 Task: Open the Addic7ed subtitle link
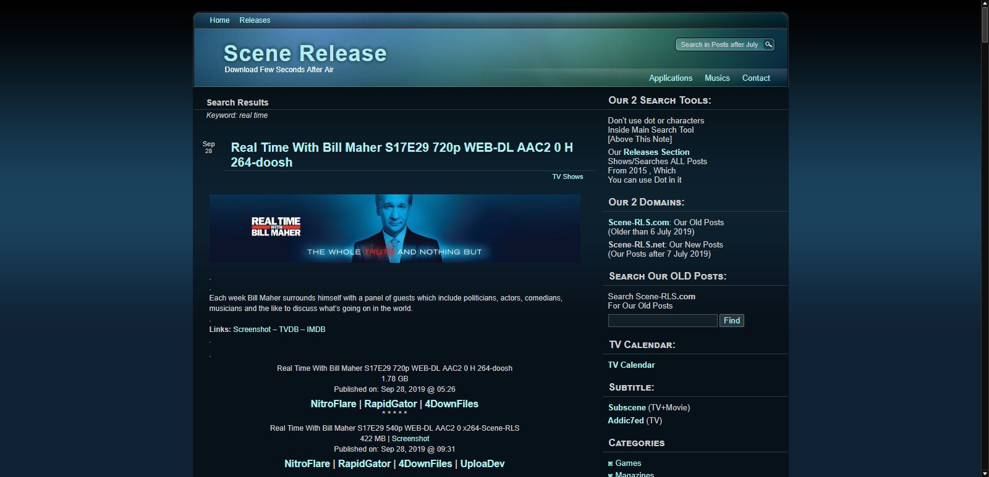[626, 420]
